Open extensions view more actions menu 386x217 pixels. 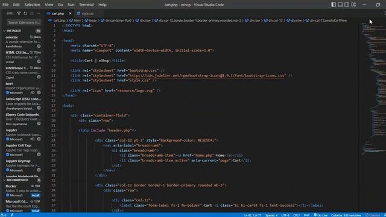point(39,13)
